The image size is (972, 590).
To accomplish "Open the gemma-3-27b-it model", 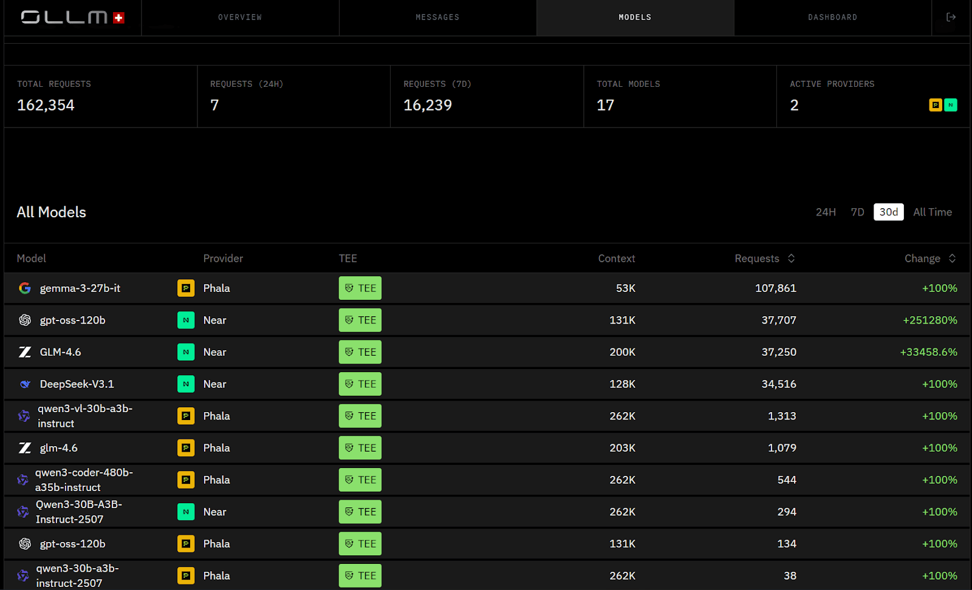I will (x=80, y=288).
